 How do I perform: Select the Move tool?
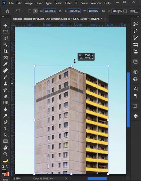(x=5, y=25)
